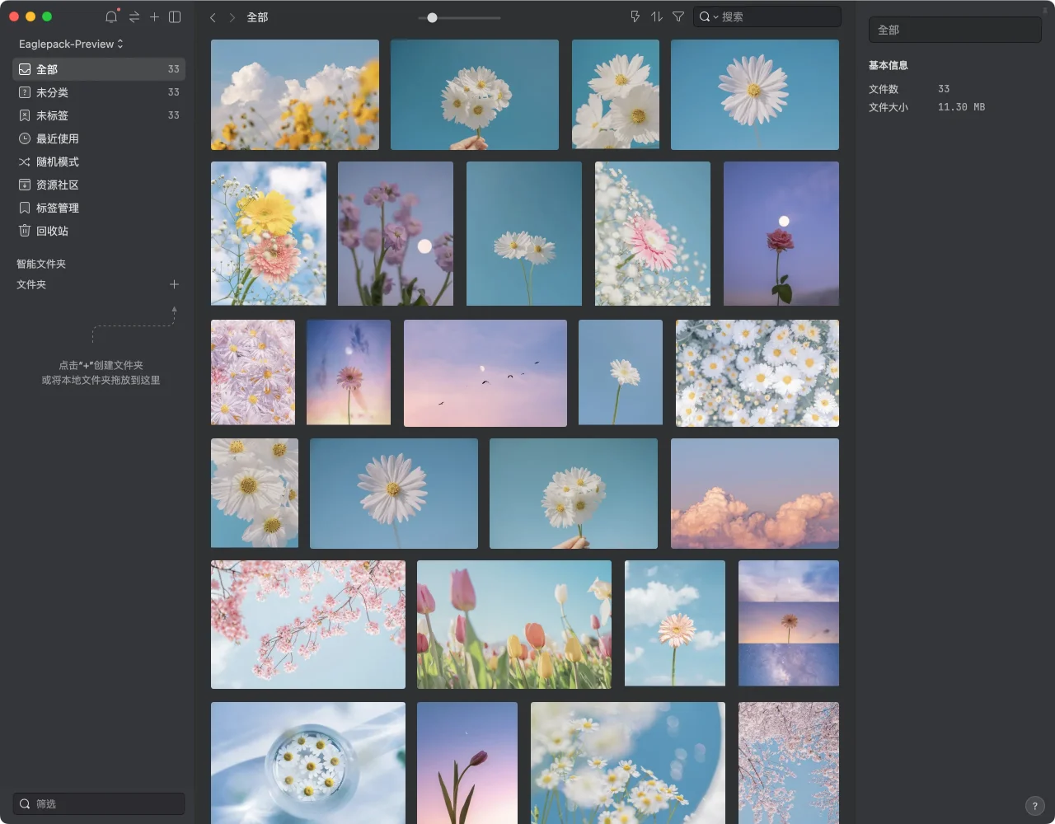Viewport: 1055px width, 824px height.
Task: Open the 回收站 trash
Action: [99, 231]
